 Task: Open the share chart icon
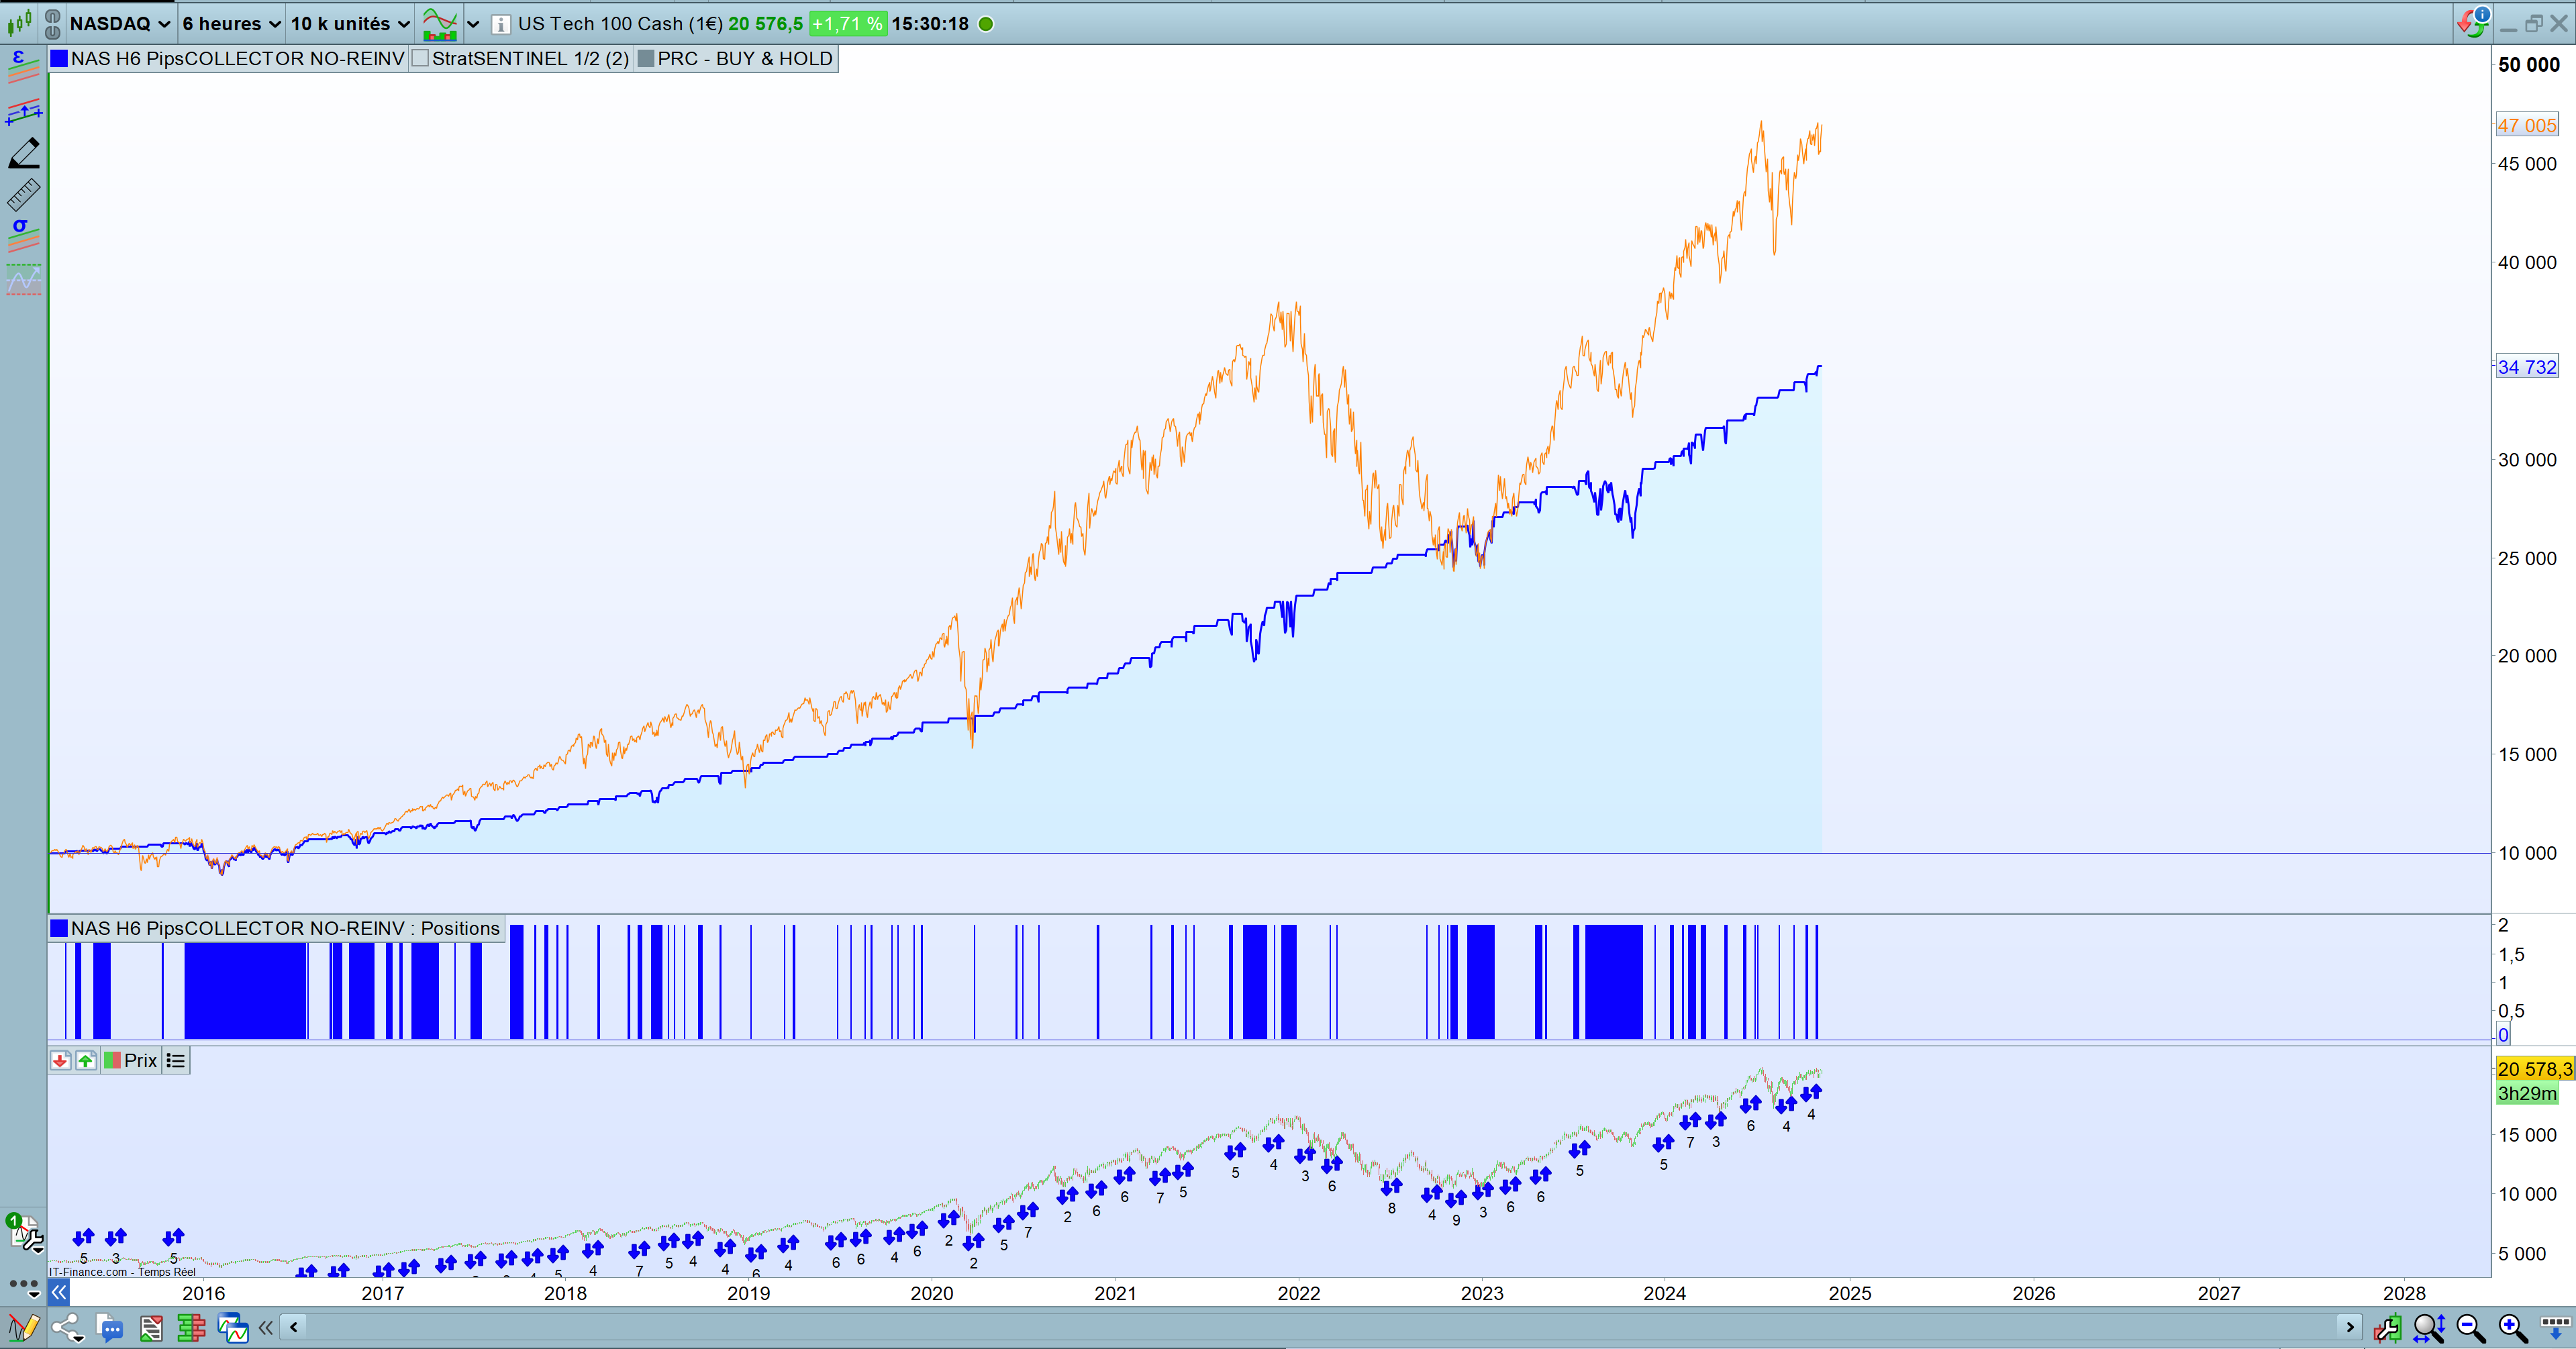coord(68,1328)
